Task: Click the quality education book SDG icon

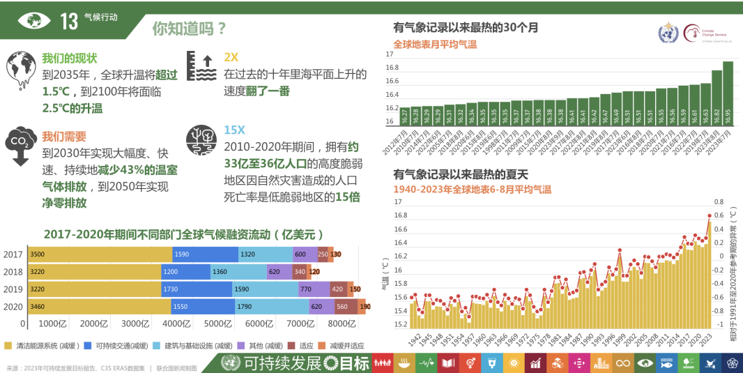Action: (449, 363)
